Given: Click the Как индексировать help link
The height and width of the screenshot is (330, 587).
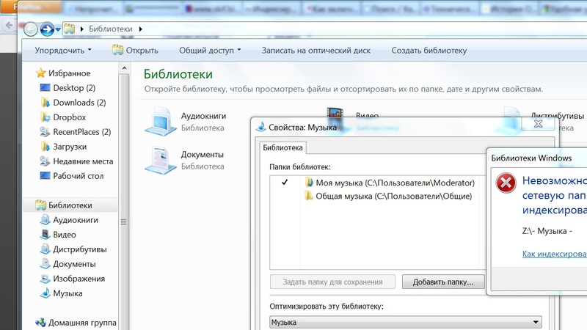Looking at the screenshot, I should pyautogui.click(x=555, y=254).
